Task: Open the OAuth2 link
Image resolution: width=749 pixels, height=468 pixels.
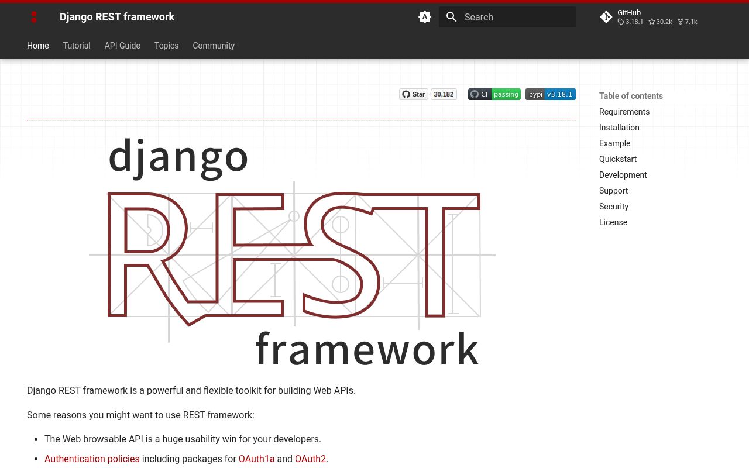Action: [310, 459]
